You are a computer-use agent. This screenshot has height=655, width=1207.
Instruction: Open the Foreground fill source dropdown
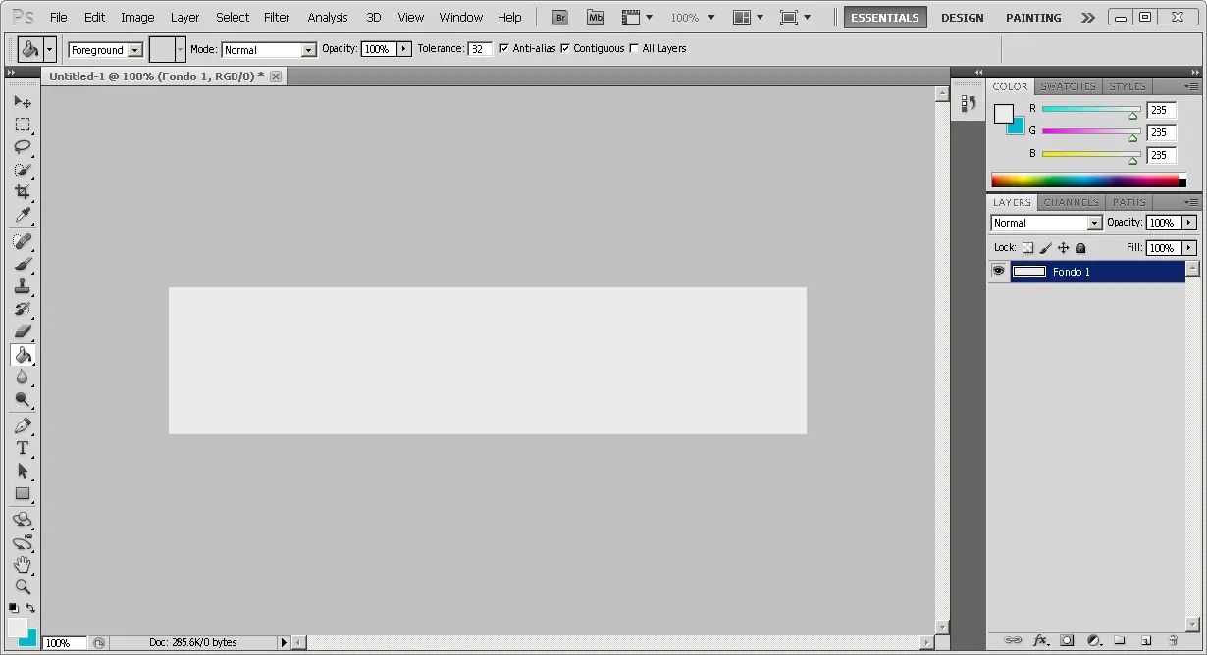coord(135,49)
